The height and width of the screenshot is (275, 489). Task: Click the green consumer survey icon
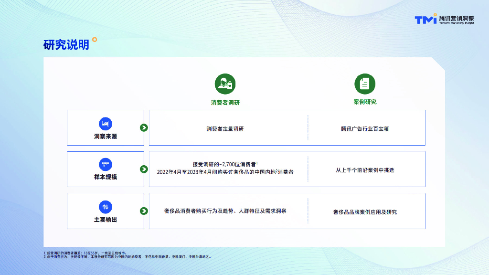pyautogui.click(x=225, y=84)
